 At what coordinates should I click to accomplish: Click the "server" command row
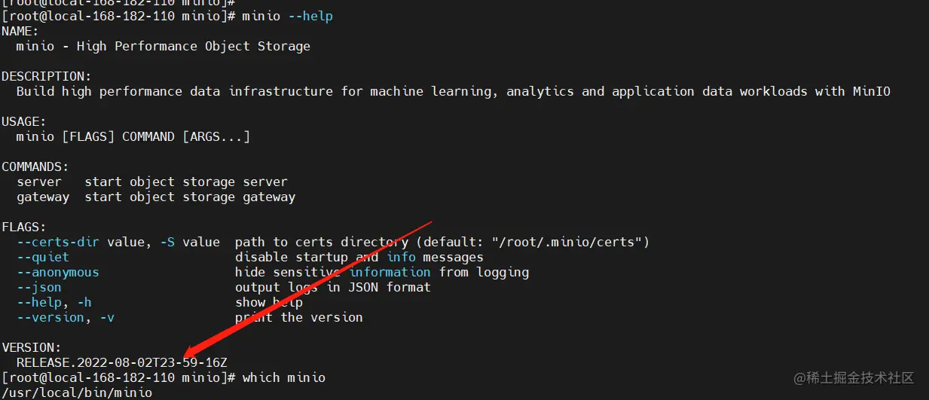(x=152, y=182)
